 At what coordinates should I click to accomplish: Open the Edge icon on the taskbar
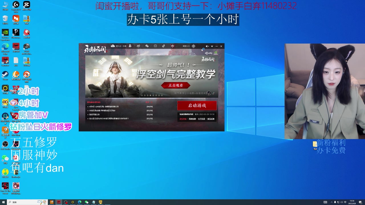pos(80,202)
